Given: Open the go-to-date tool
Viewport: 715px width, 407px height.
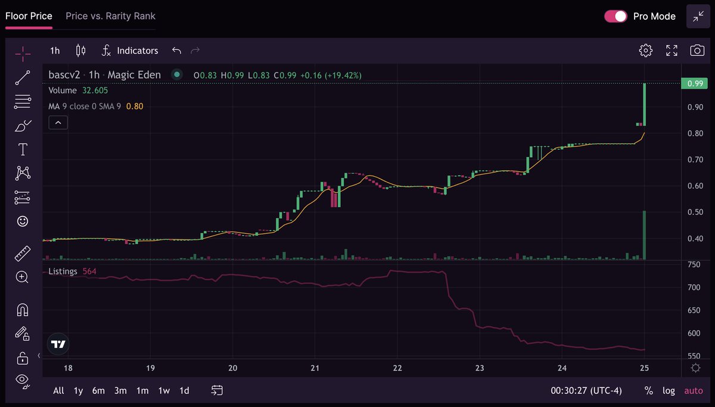Looking at the screenshot, I should [216, 390].
